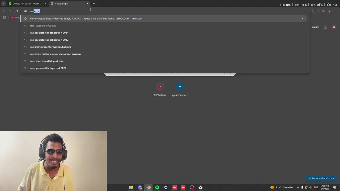
Task: Close the Nouvel onglet tab
Action: pos(87,4)
